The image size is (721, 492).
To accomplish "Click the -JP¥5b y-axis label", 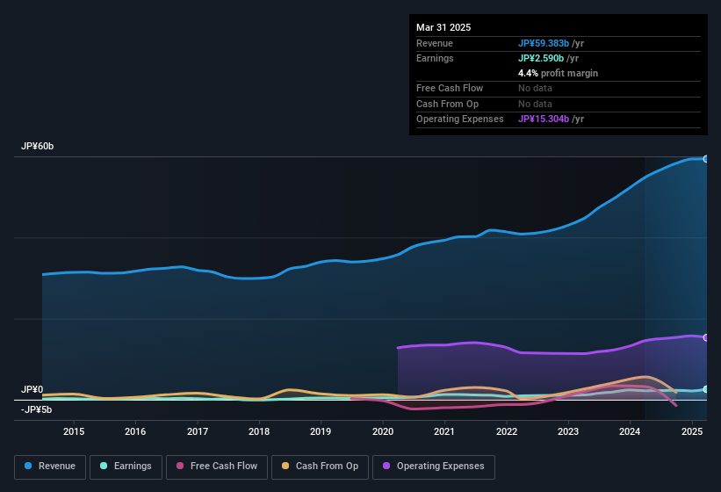I will [x=36, y=409].
